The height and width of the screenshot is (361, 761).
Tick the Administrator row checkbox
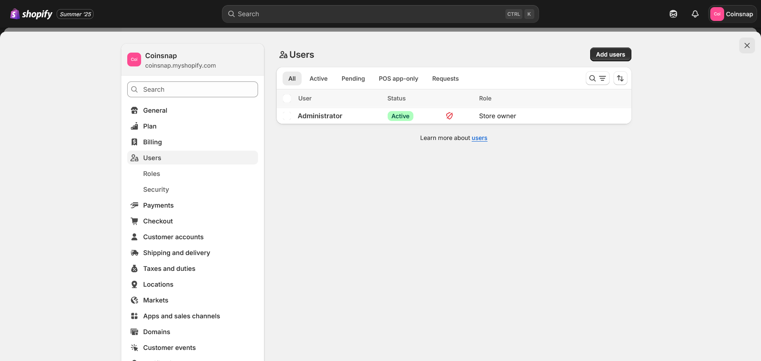tap(287, 116)
